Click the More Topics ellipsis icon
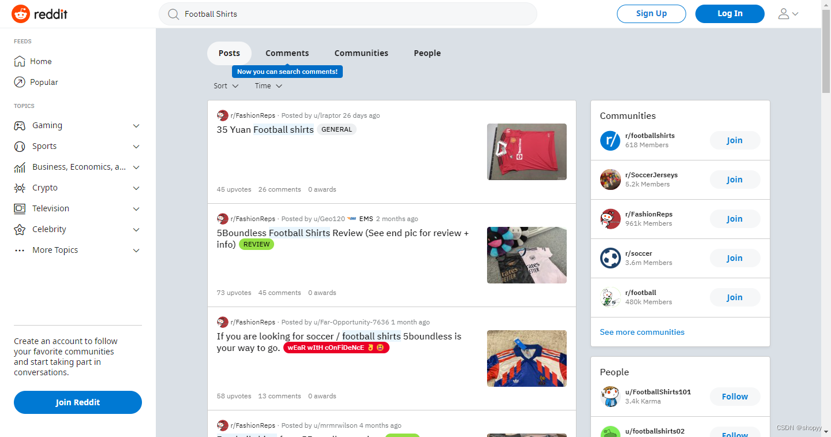The width and height of the screenshot is (831, 437). 20,250
